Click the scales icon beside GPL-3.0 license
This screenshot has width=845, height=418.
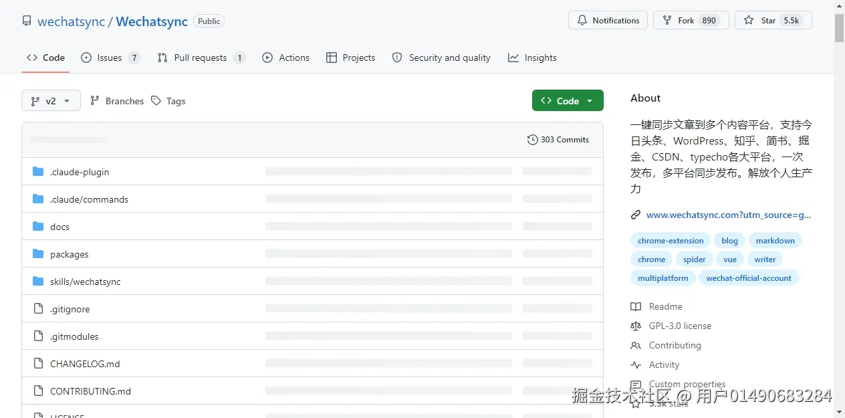point(636,326)
